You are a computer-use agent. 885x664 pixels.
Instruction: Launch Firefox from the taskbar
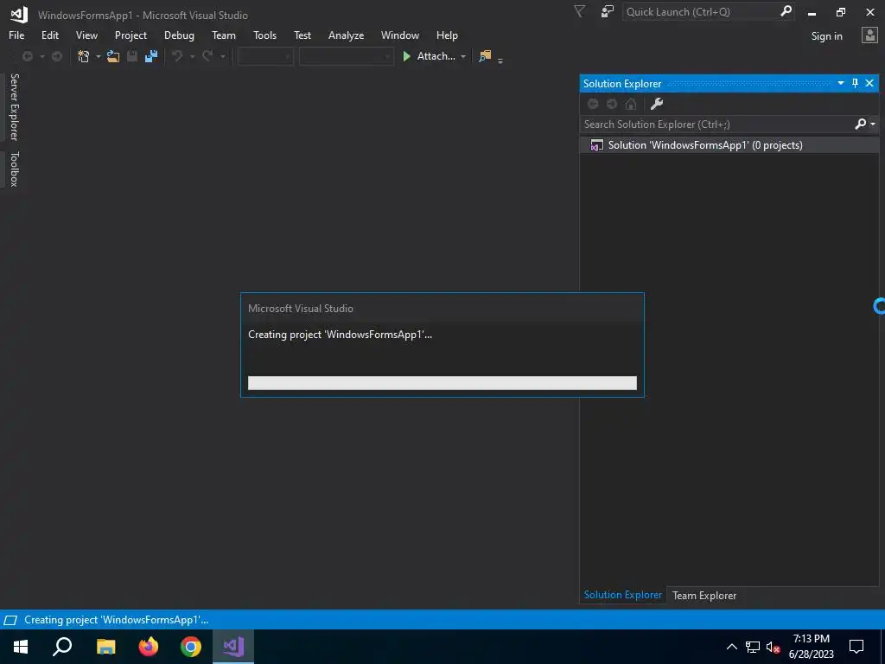(x=149, y=647)
